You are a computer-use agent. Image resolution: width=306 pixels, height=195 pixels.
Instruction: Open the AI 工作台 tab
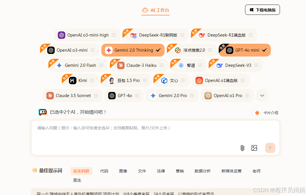(x=155, y=10)
